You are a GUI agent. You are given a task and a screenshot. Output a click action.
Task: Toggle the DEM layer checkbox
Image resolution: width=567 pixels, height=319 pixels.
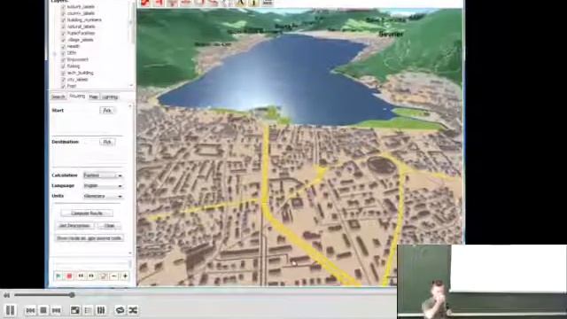point(63,53)
